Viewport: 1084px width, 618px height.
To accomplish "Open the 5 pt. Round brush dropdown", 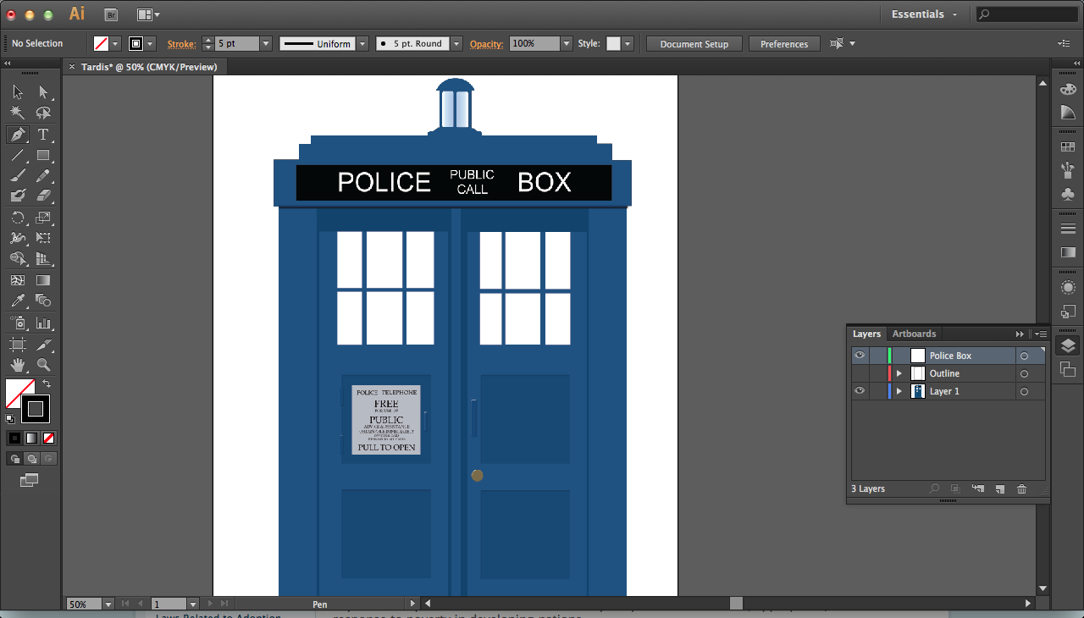I will point(456,43).
